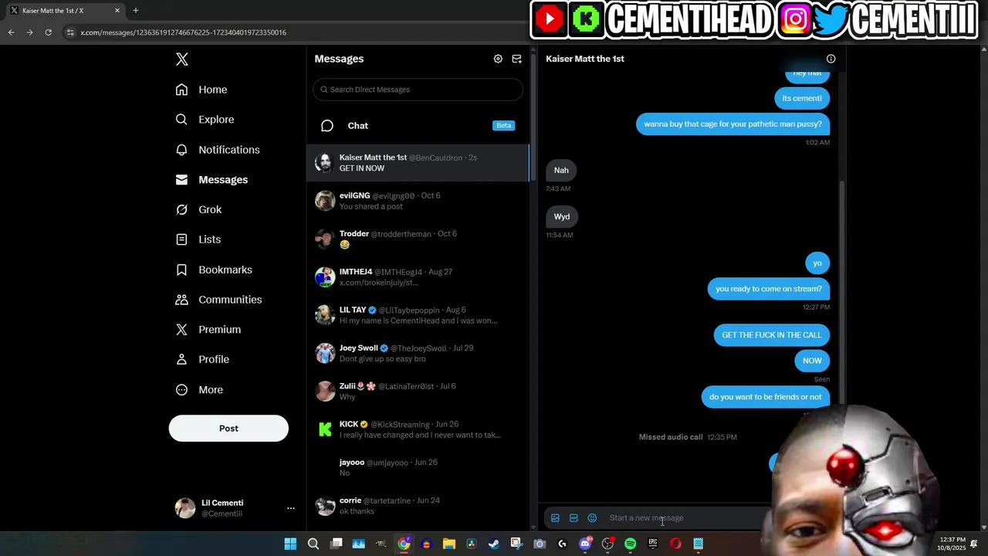
Task: Open evilGNG conversation
Action: [x=418, y=201]
